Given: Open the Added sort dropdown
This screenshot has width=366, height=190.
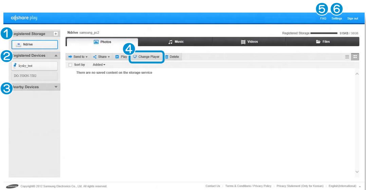Looking at the screenshot, I should point(99,65).
